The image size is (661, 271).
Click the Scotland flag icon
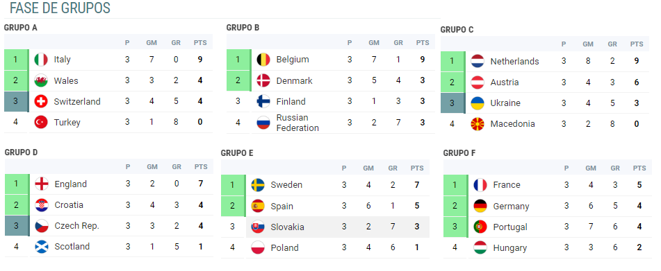coord(41,247)
